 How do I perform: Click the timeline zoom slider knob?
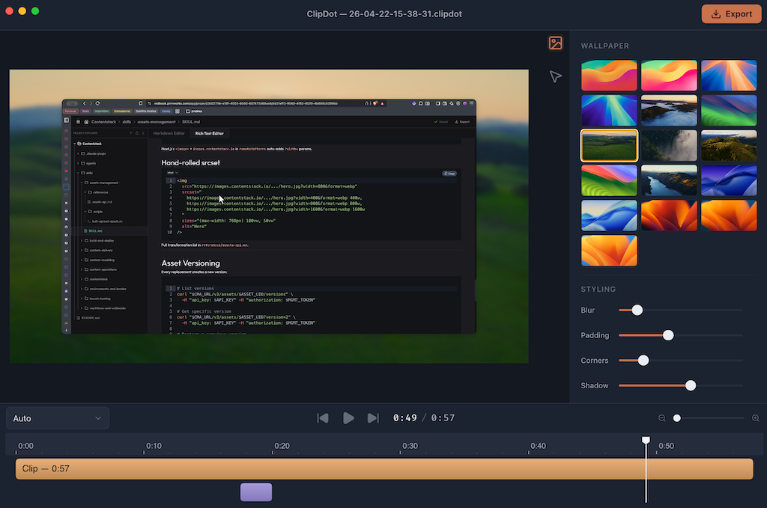[678, 417]
